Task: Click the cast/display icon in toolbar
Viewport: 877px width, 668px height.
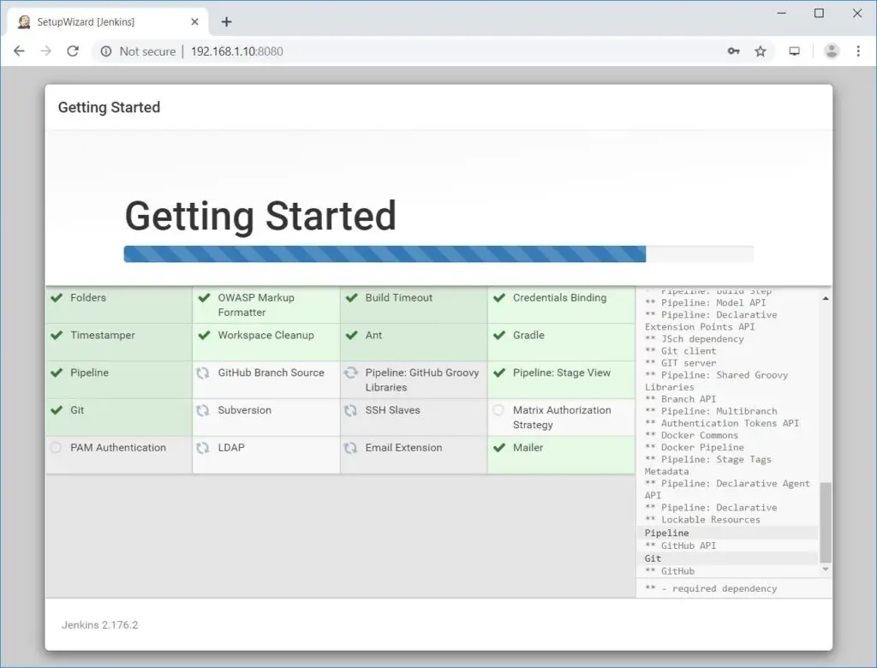Action: 794,51
